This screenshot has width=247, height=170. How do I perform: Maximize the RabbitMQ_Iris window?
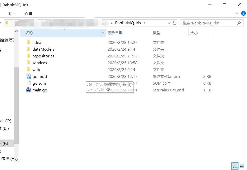pos(224,5)
